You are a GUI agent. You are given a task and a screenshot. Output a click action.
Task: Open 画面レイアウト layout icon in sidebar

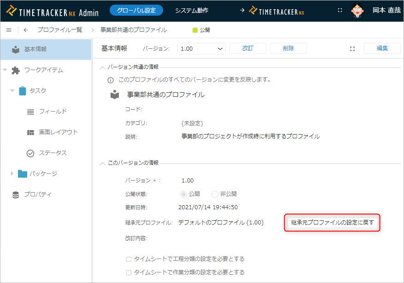pyautogui.click(x=30, y=132)
